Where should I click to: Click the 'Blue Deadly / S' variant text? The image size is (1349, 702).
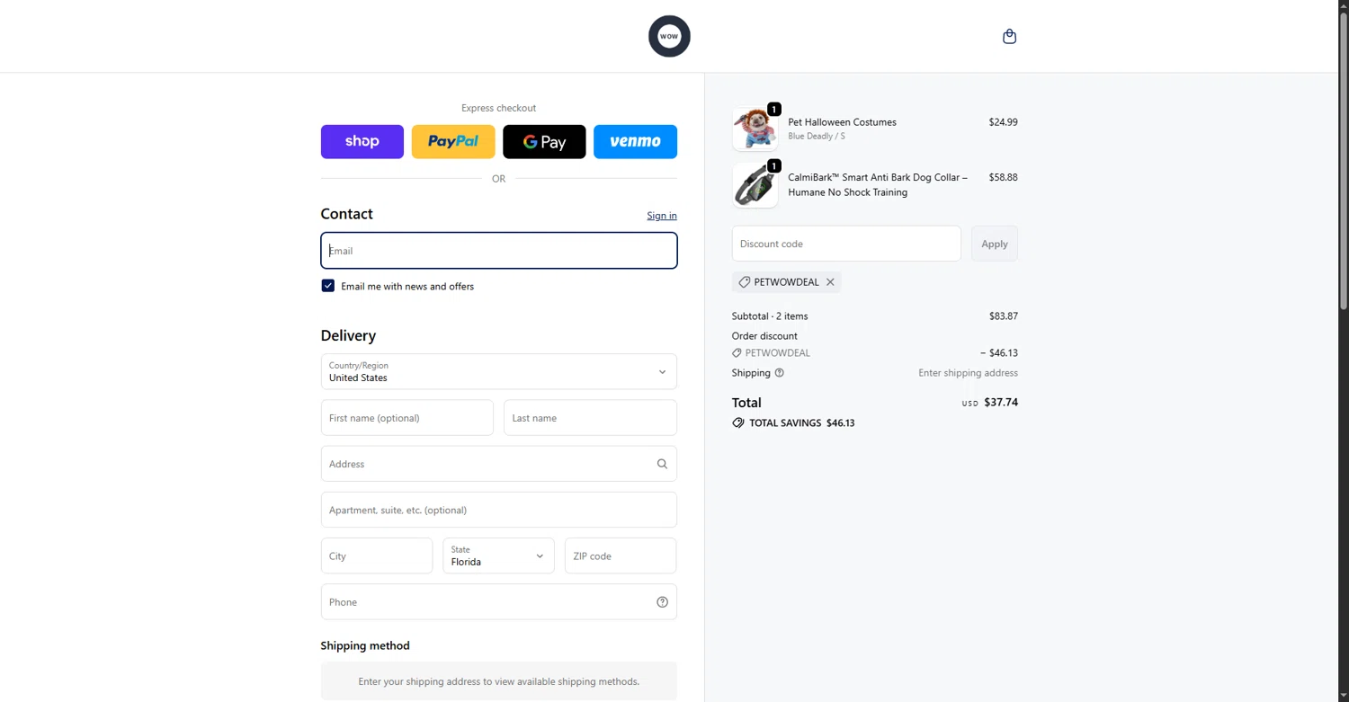tap(817, 137)
